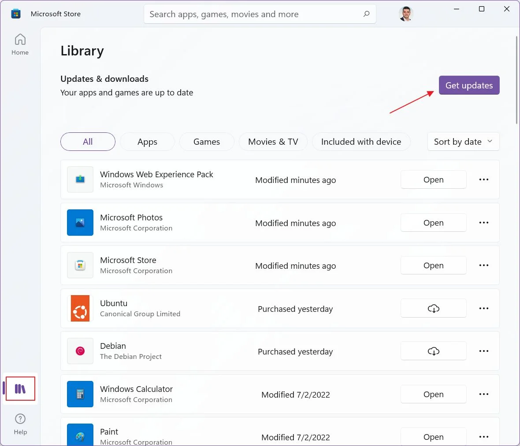Select the All filter tab
520x446 pixels.
click(x=88, y=142)
